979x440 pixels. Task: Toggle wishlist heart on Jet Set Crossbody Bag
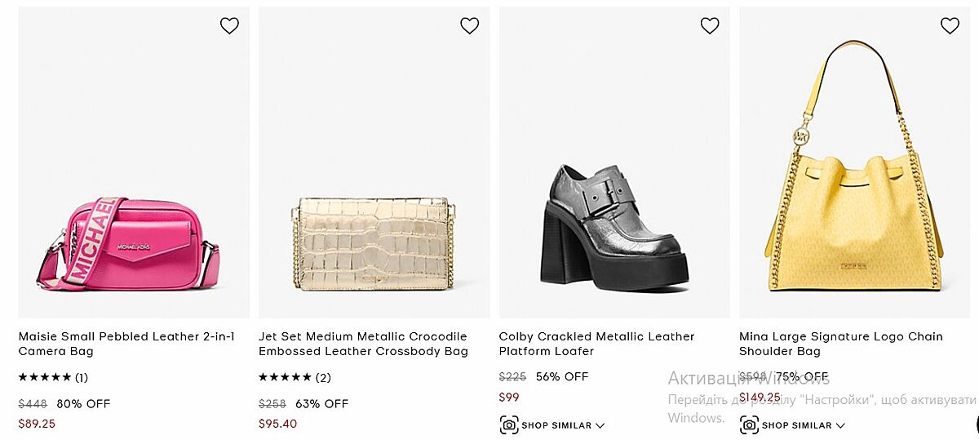coord(469,26)
